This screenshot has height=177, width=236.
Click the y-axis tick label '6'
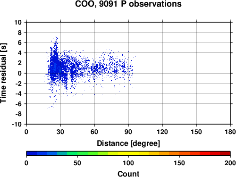pos(20,42)
